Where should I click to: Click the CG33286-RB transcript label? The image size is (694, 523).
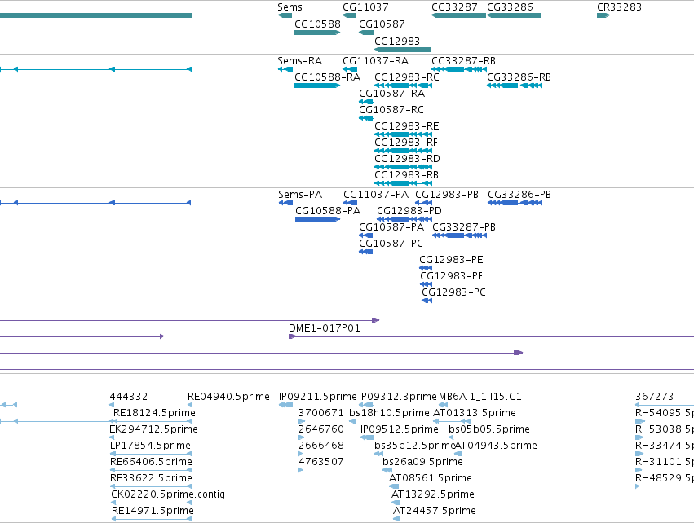(519, 77)
